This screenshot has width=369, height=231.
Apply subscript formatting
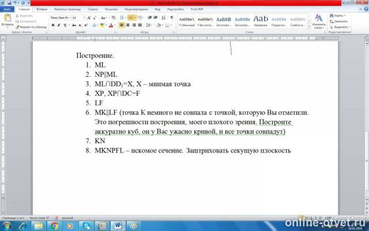[80, 25]
